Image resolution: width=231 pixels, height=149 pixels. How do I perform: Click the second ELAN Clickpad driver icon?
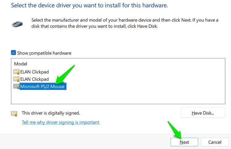coord(16,79)
